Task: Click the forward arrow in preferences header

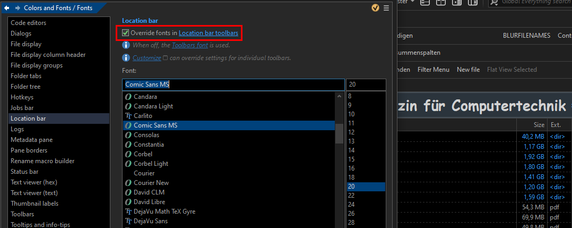Action: (18, 7)
